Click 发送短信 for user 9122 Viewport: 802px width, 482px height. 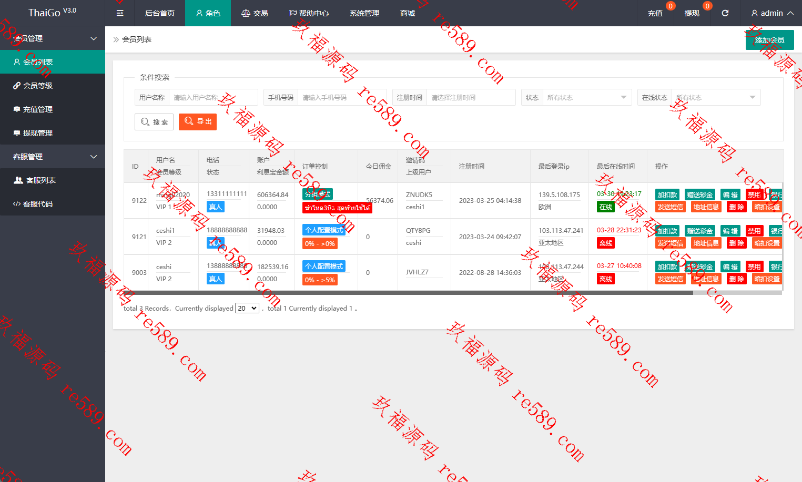pyautogui.click(x=671, y=207)
